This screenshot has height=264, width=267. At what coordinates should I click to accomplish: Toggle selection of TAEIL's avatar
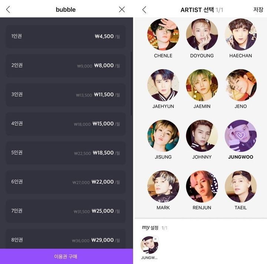point(241,186)
